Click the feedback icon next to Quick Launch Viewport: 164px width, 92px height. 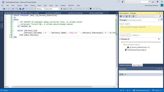123,2
